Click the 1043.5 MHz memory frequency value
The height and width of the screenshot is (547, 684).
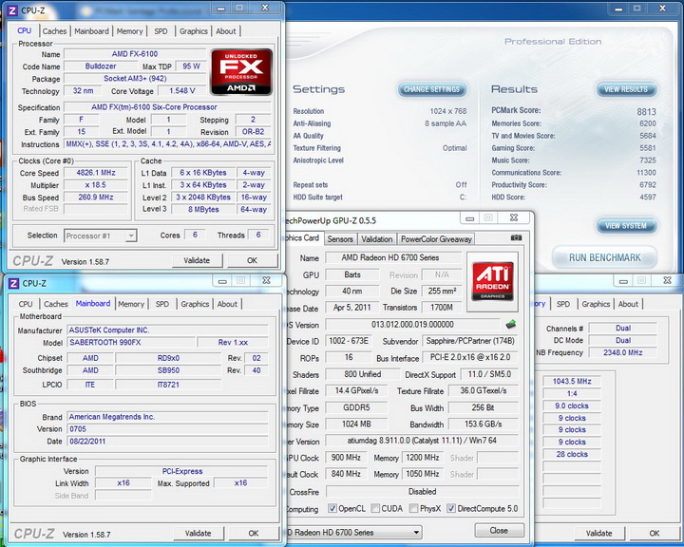(x=572, y=381)
